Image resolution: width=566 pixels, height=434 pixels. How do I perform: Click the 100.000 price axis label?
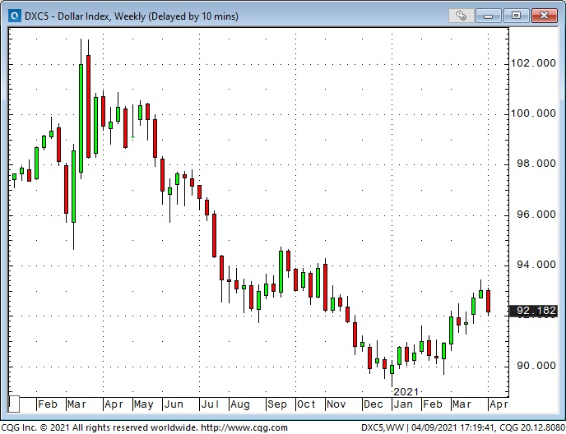pyautogui.click(x=533, y=113)
